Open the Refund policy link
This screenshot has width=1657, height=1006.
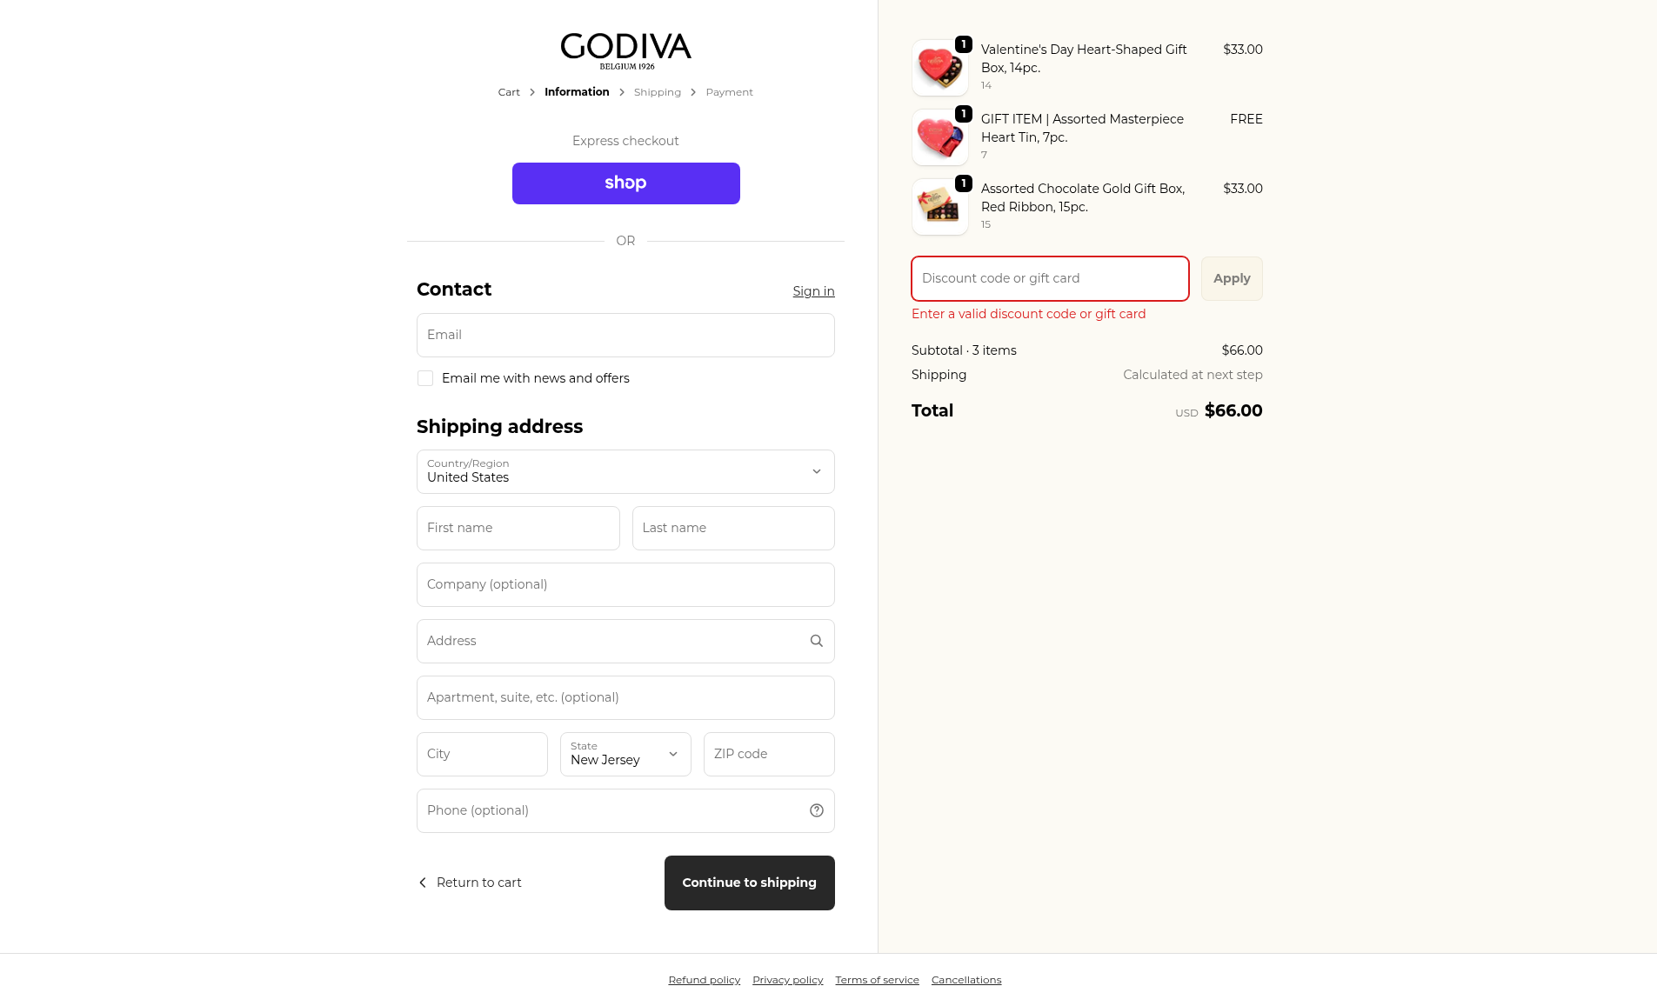(x=704, y=980)
